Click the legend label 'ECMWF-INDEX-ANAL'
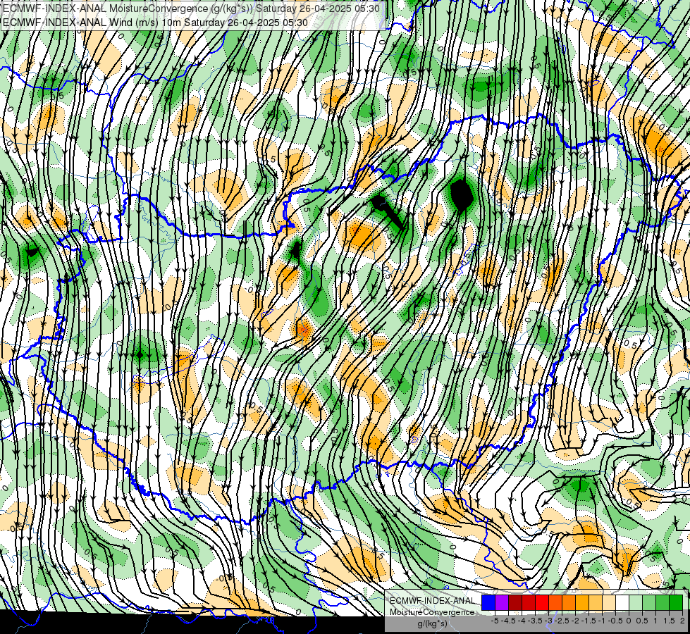690x634 pixels. point(432,601)
